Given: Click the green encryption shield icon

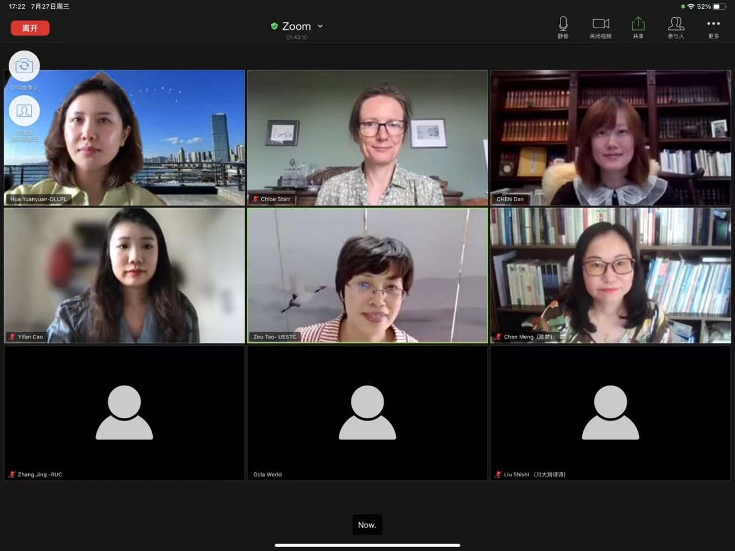Looking at the screenshot, I should click(274, 26).
